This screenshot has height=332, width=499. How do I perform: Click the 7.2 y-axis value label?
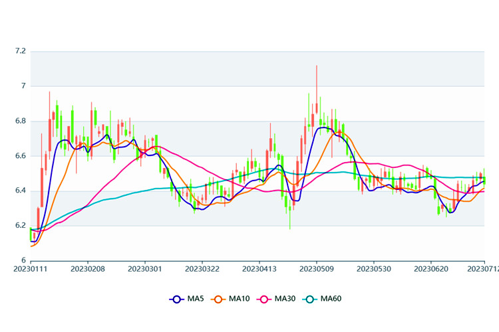click(19, 51)
